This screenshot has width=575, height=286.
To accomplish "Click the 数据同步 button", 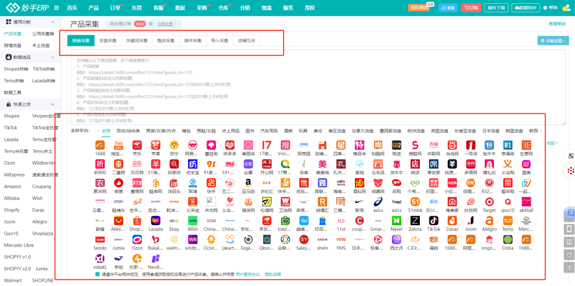I will 526,7.
